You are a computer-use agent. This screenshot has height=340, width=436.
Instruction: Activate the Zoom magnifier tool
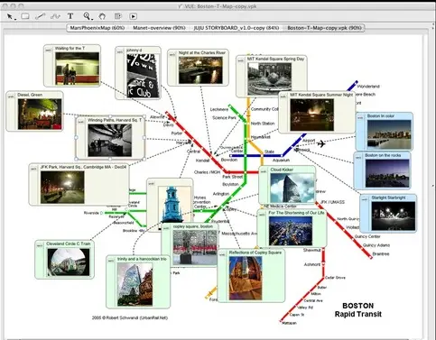click(x=87, y=16)
